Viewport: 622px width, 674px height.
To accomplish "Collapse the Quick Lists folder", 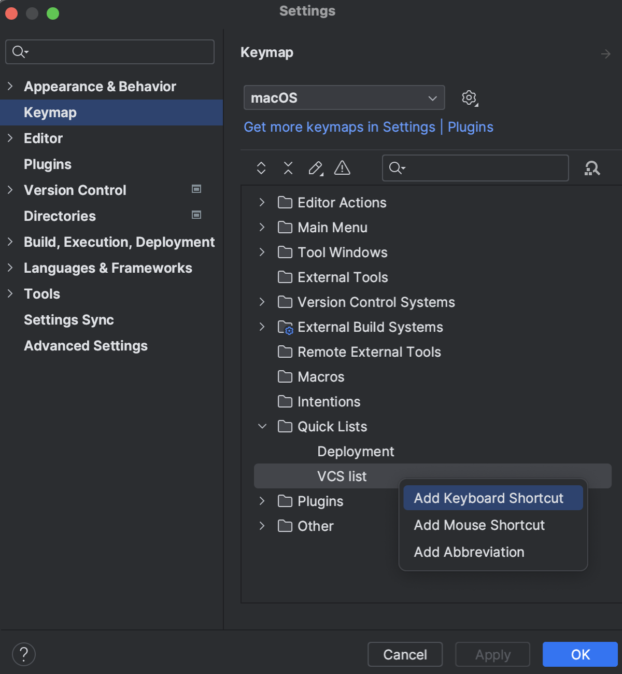I will tap(262, 426).
